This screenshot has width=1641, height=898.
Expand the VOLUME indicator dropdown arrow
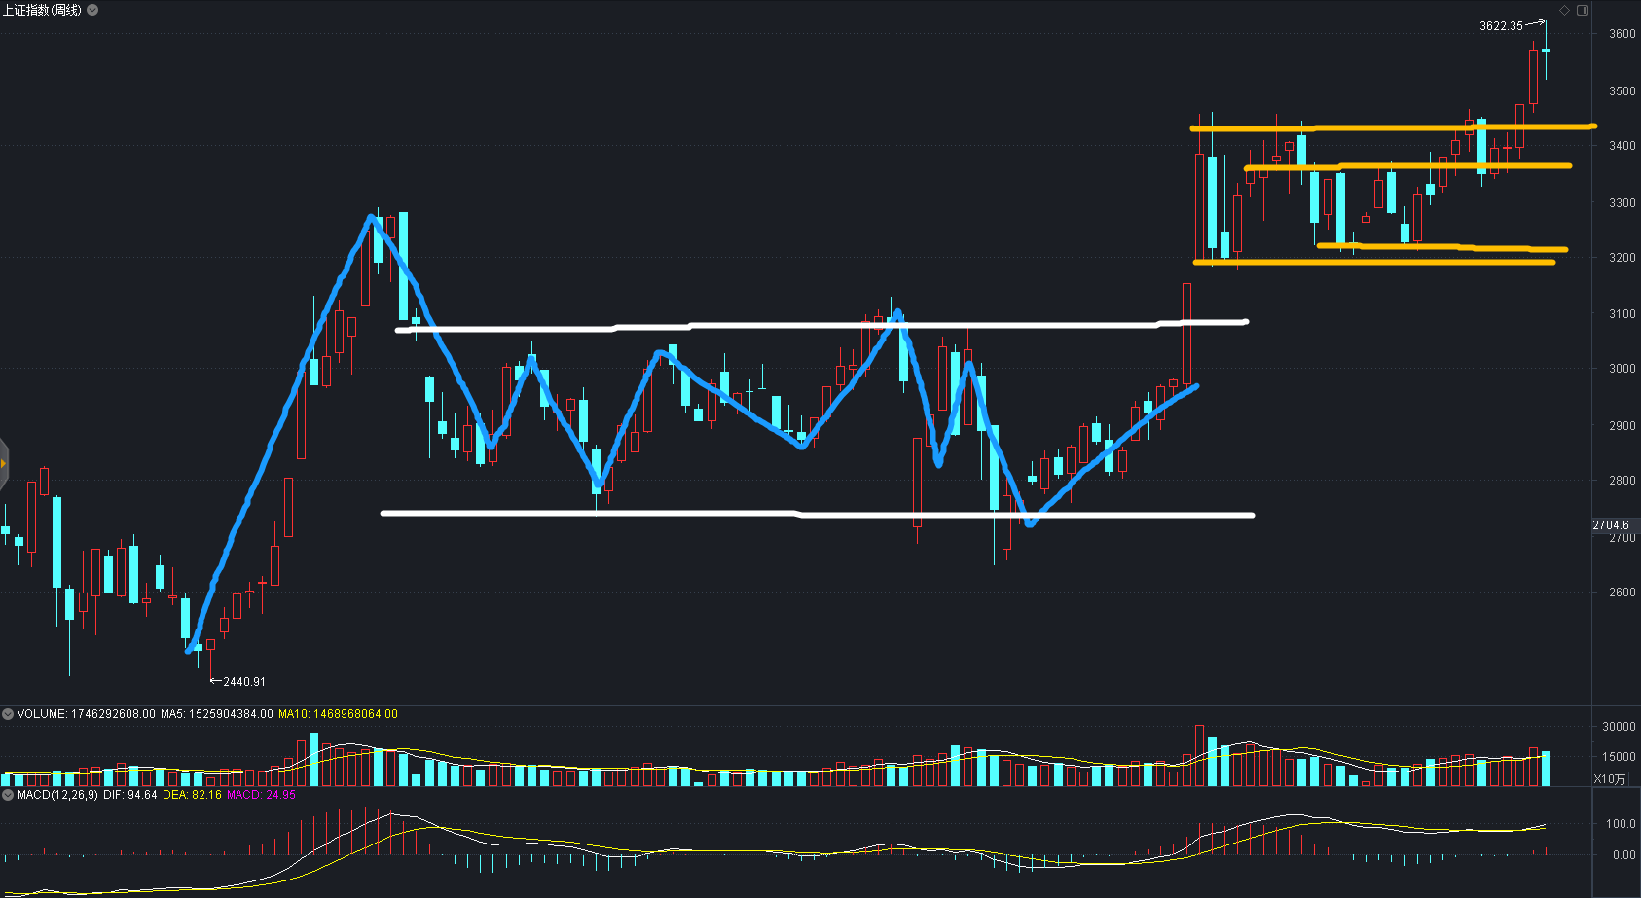point(8,714)
